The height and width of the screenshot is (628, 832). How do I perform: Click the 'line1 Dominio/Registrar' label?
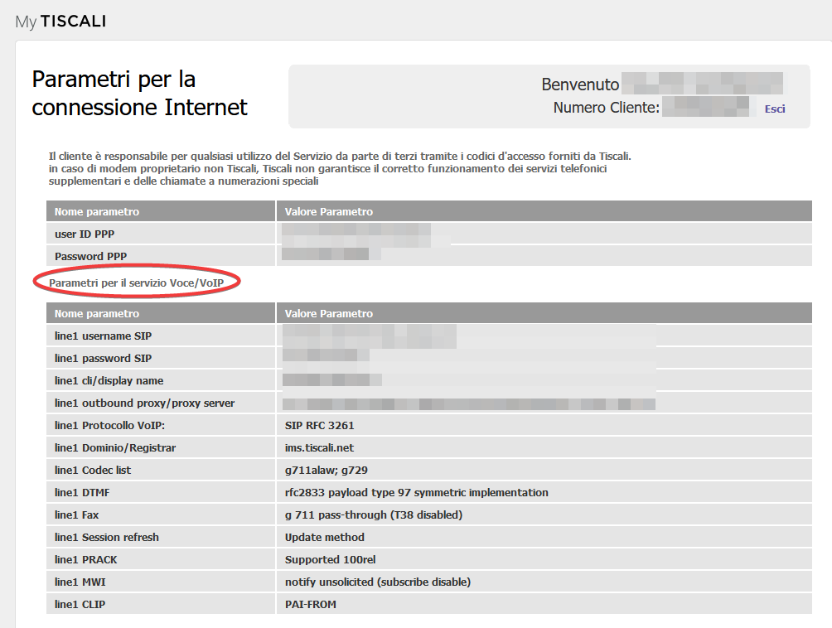click(114, 447)
